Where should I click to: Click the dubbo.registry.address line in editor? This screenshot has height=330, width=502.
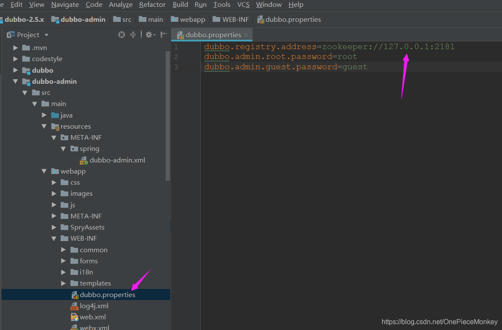pyautogui.click(x=329, y=47)
